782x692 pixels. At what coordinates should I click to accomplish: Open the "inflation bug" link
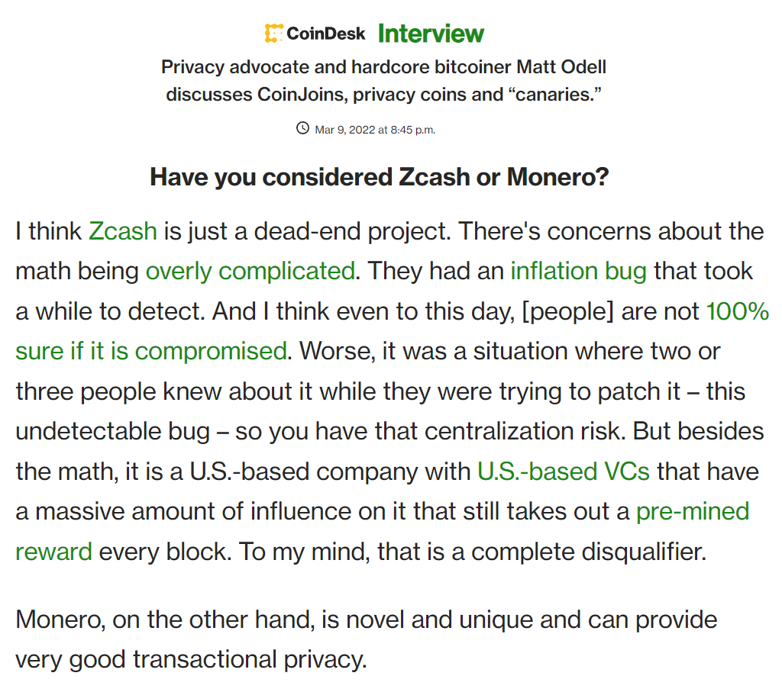578,271
